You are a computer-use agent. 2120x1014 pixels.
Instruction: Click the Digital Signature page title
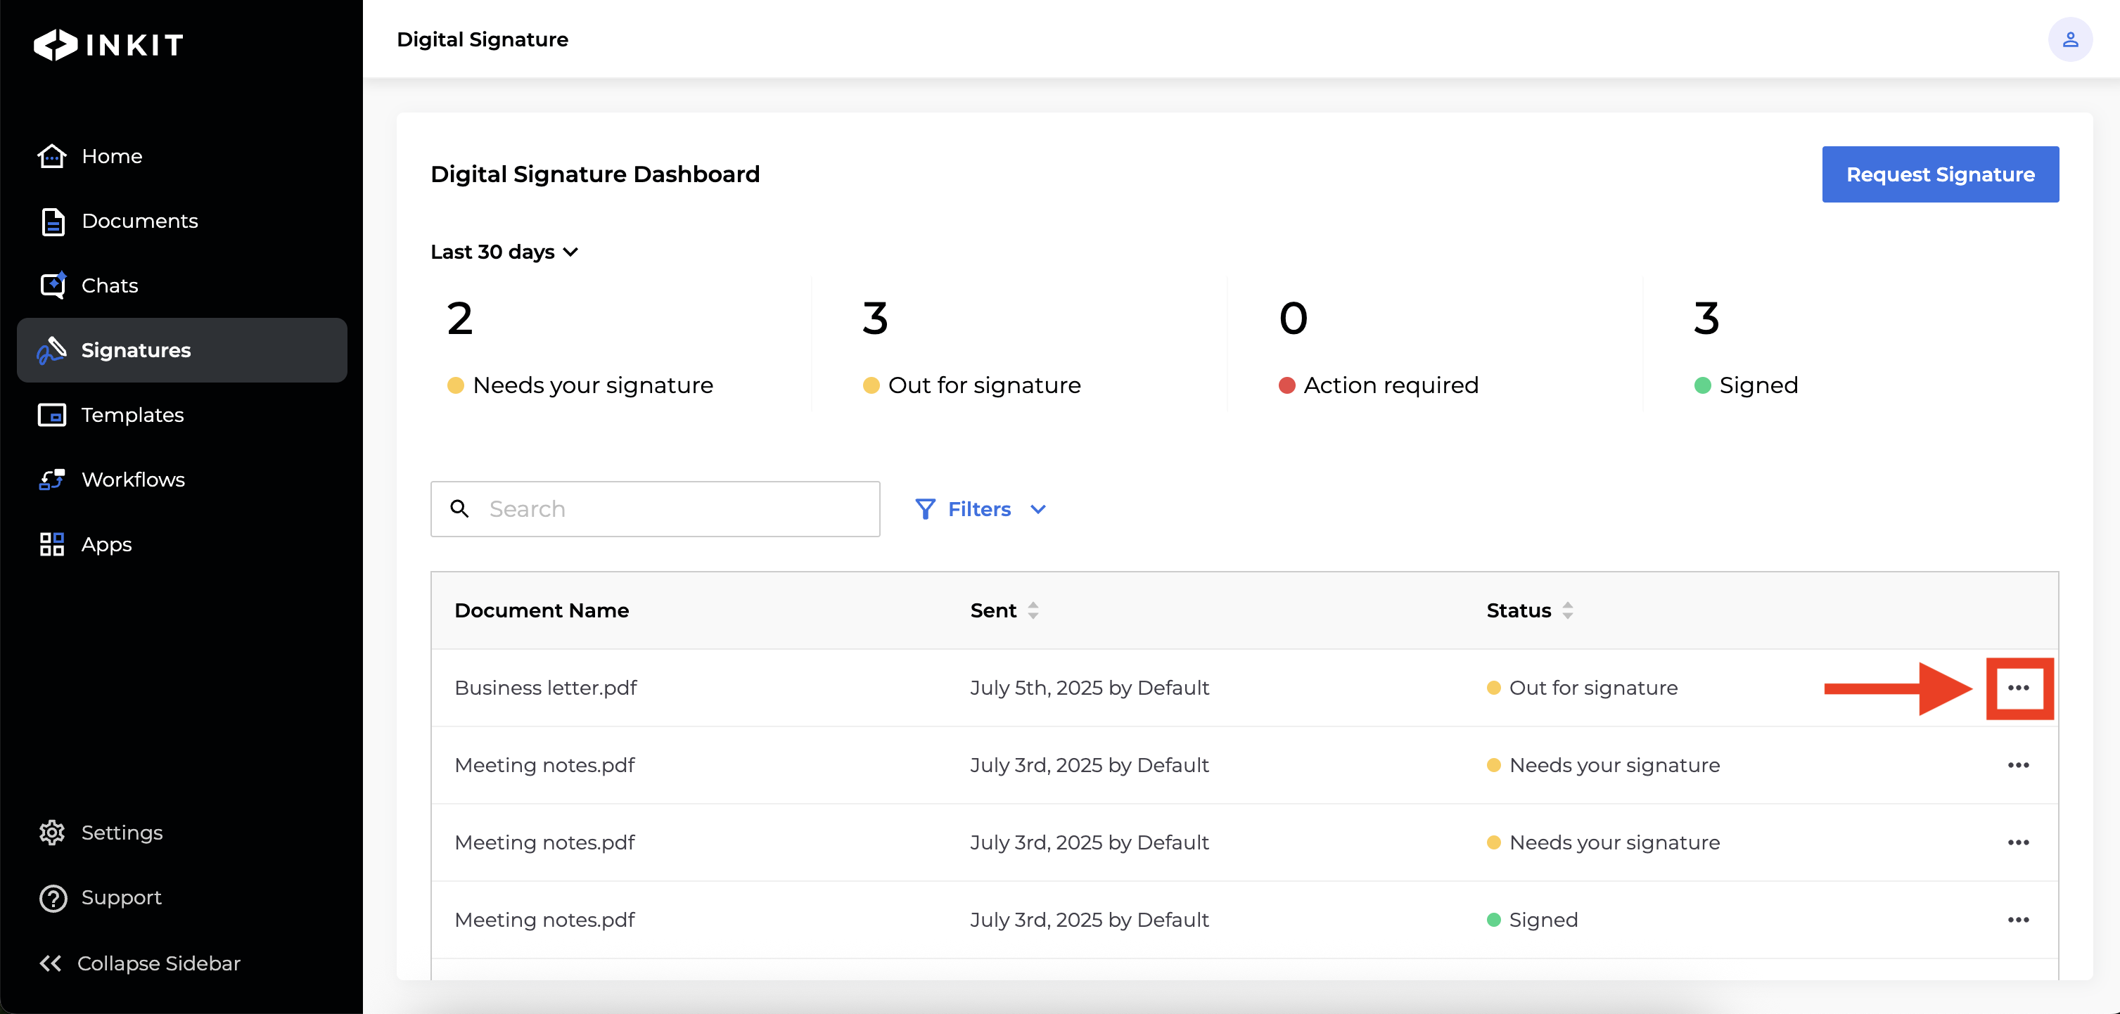click(483, 39)
